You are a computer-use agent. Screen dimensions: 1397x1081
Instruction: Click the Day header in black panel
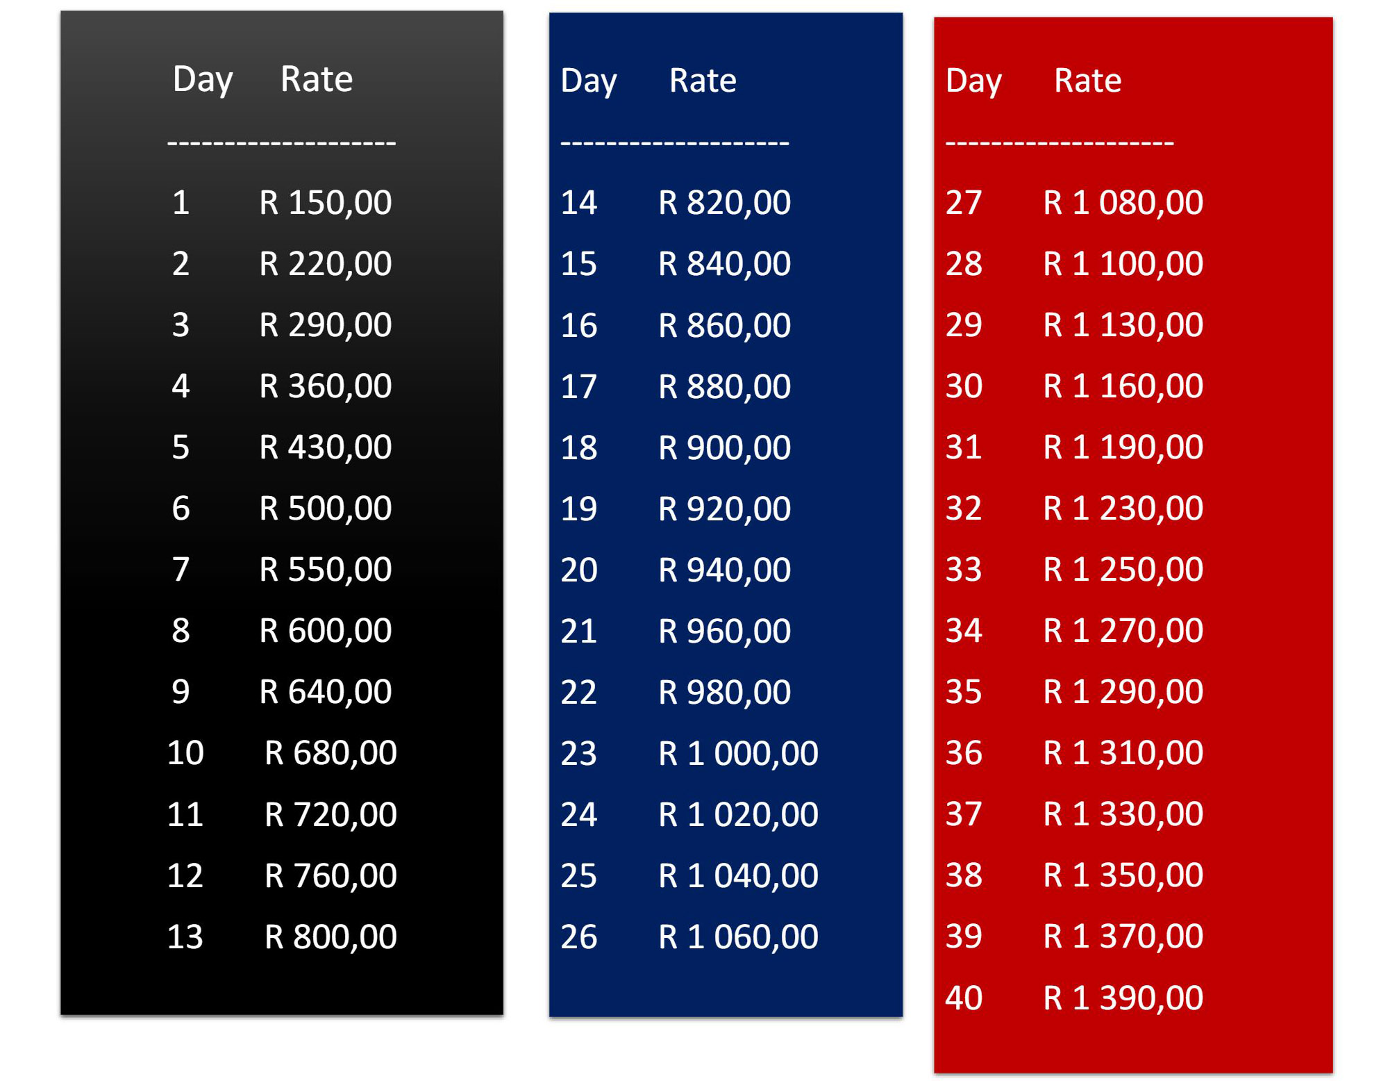point(202,79)
